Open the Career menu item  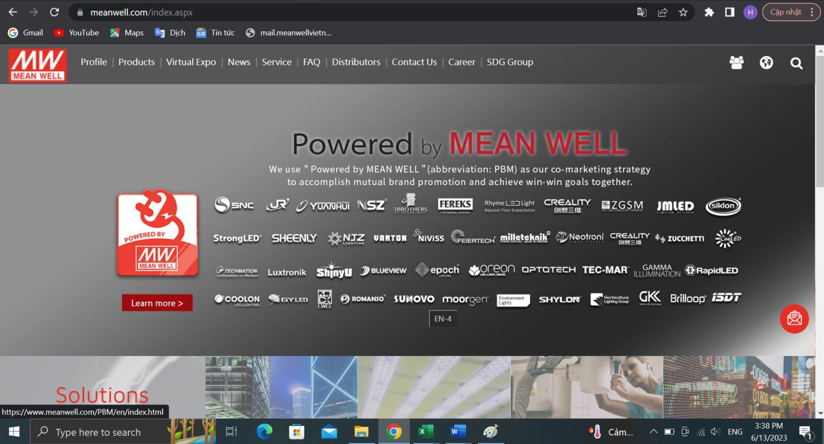point(462,62)
